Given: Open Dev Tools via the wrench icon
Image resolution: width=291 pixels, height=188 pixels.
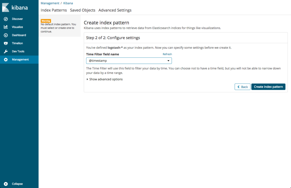Looking at the screenshot, I should (x=6, y=52).
